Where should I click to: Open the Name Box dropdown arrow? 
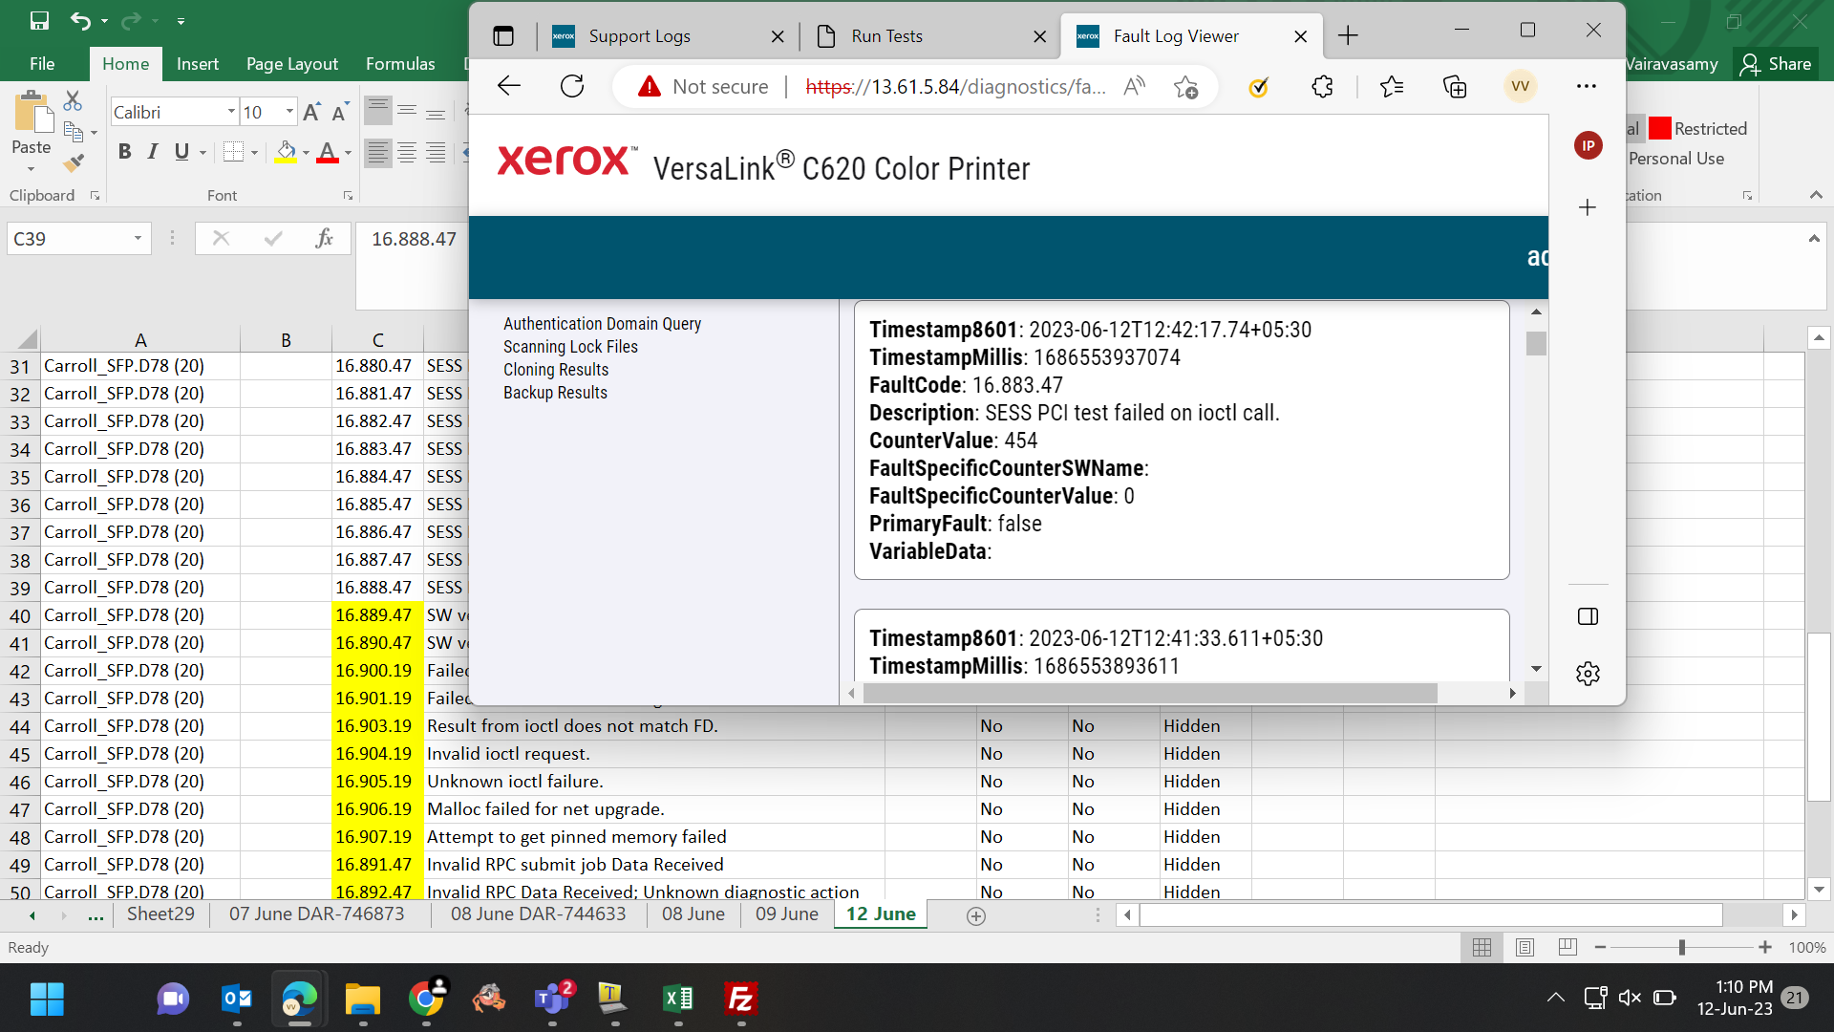pos(138,239)
